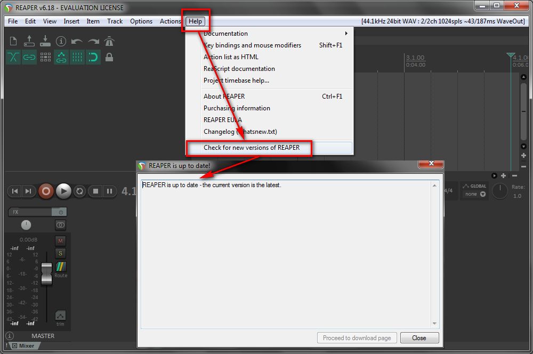This screenshot has width=533, height=354.
Task: Solo the master track with S
Action: coord(60,253)
